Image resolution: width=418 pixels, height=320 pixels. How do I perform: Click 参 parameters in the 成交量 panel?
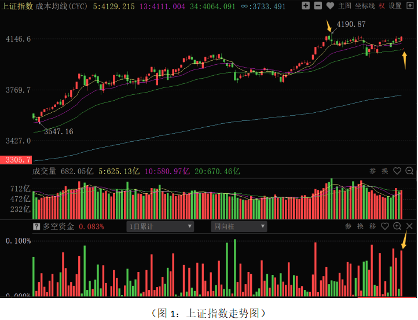point(373,171)
